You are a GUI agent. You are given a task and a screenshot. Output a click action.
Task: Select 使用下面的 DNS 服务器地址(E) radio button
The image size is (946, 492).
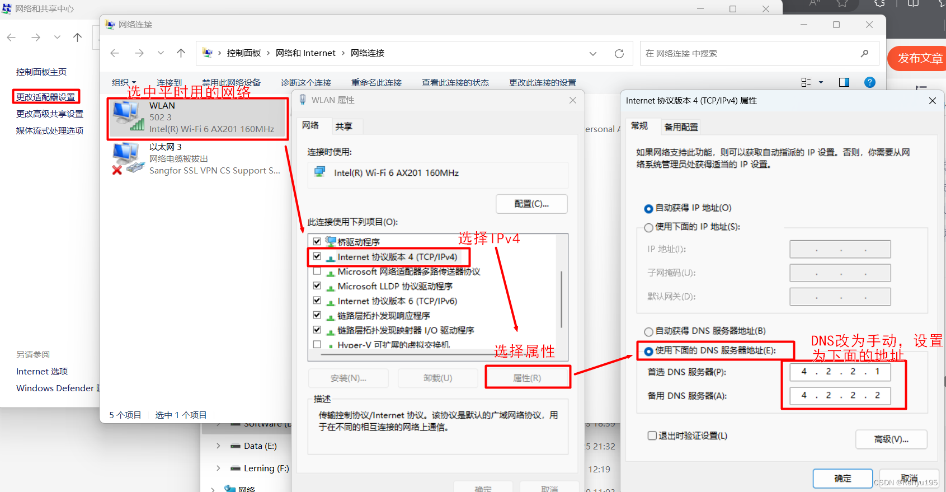click(648, 351)
